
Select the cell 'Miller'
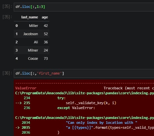click(33, 26)
